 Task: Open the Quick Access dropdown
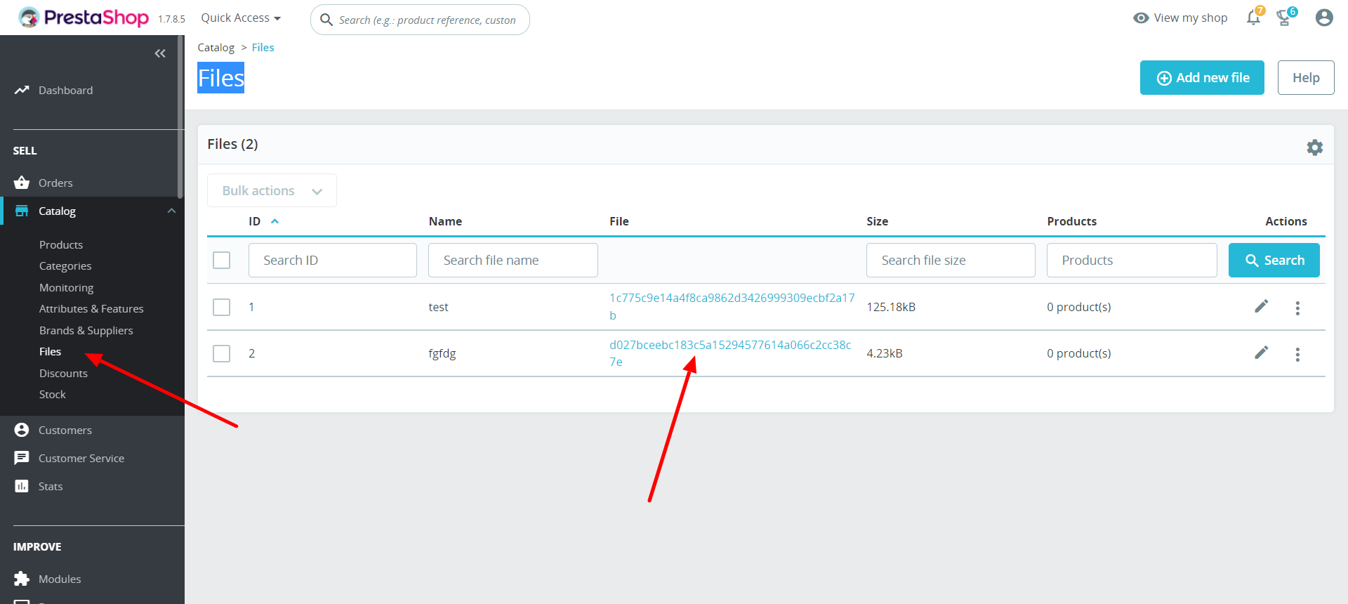(241, 18)
